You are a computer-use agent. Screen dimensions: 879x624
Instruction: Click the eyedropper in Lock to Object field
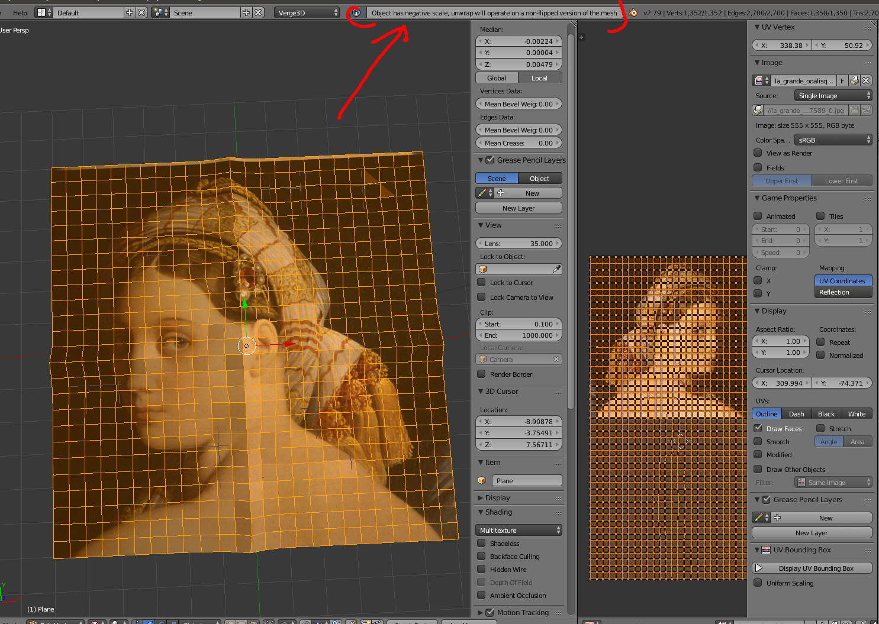[556, 269]
